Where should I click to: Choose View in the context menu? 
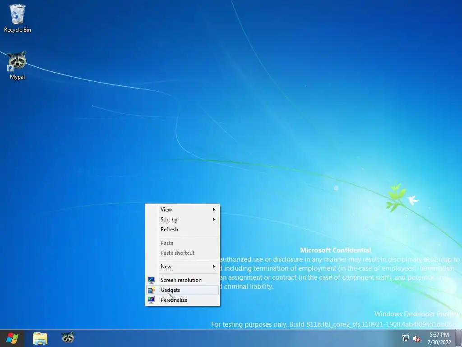click(182, 210)
